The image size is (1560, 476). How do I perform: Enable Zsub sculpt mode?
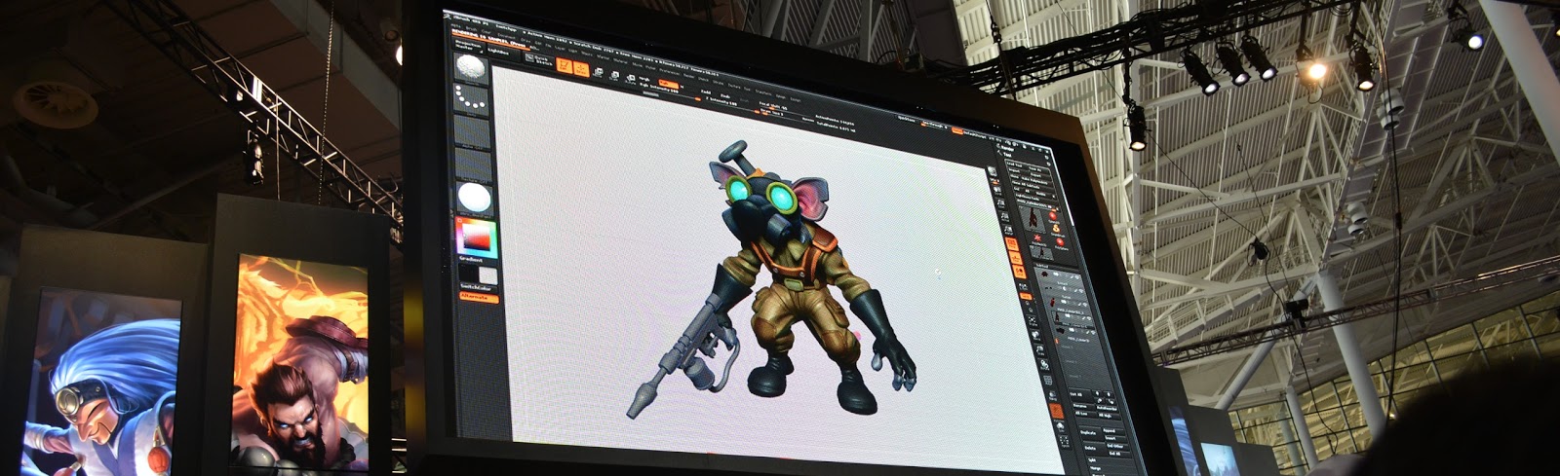coord(725,96)
